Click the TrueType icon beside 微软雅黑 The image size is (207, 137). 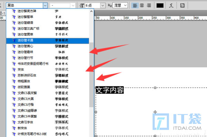[x=14, y=87]
